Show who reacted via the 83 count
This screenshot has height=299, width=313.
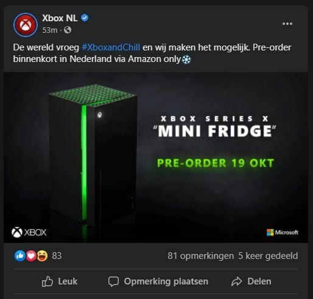click(57, 256)
